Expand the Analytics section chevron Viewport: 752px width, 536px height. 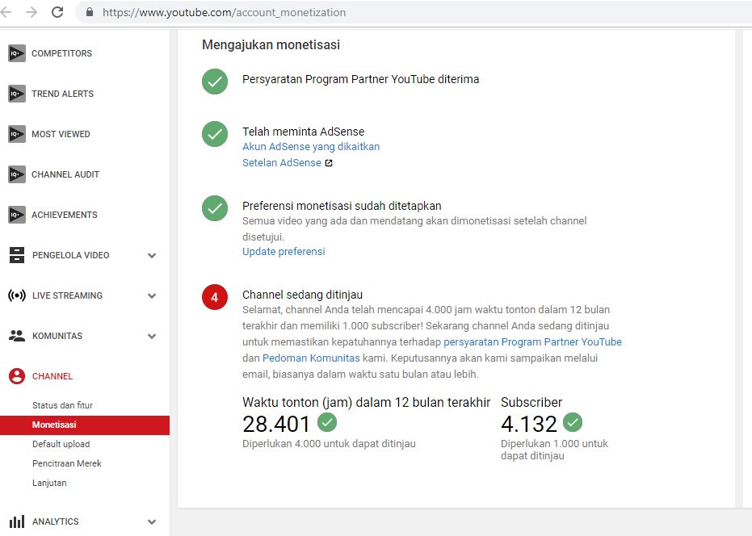coord(152,522)
